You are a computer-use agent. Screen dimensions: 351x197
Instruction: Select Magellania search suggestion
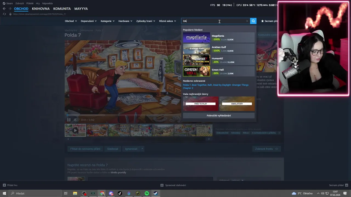click(x=219, y=37)
